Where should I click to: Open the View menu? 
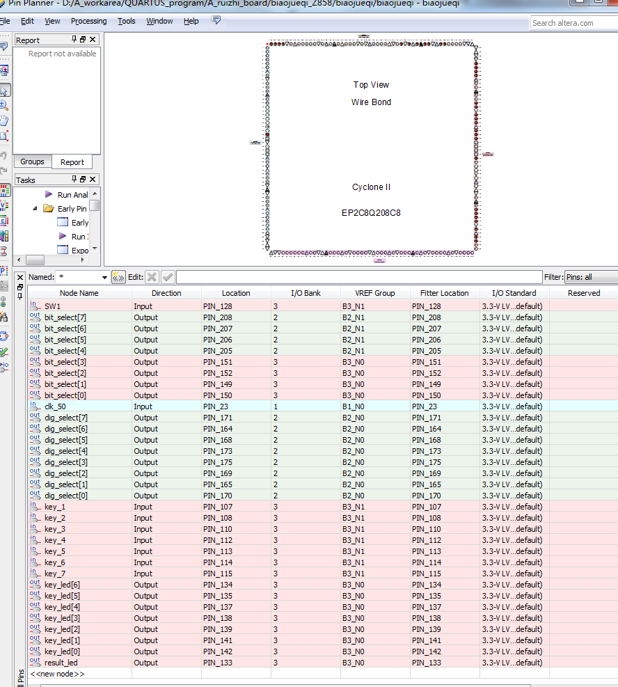point(52,21)
